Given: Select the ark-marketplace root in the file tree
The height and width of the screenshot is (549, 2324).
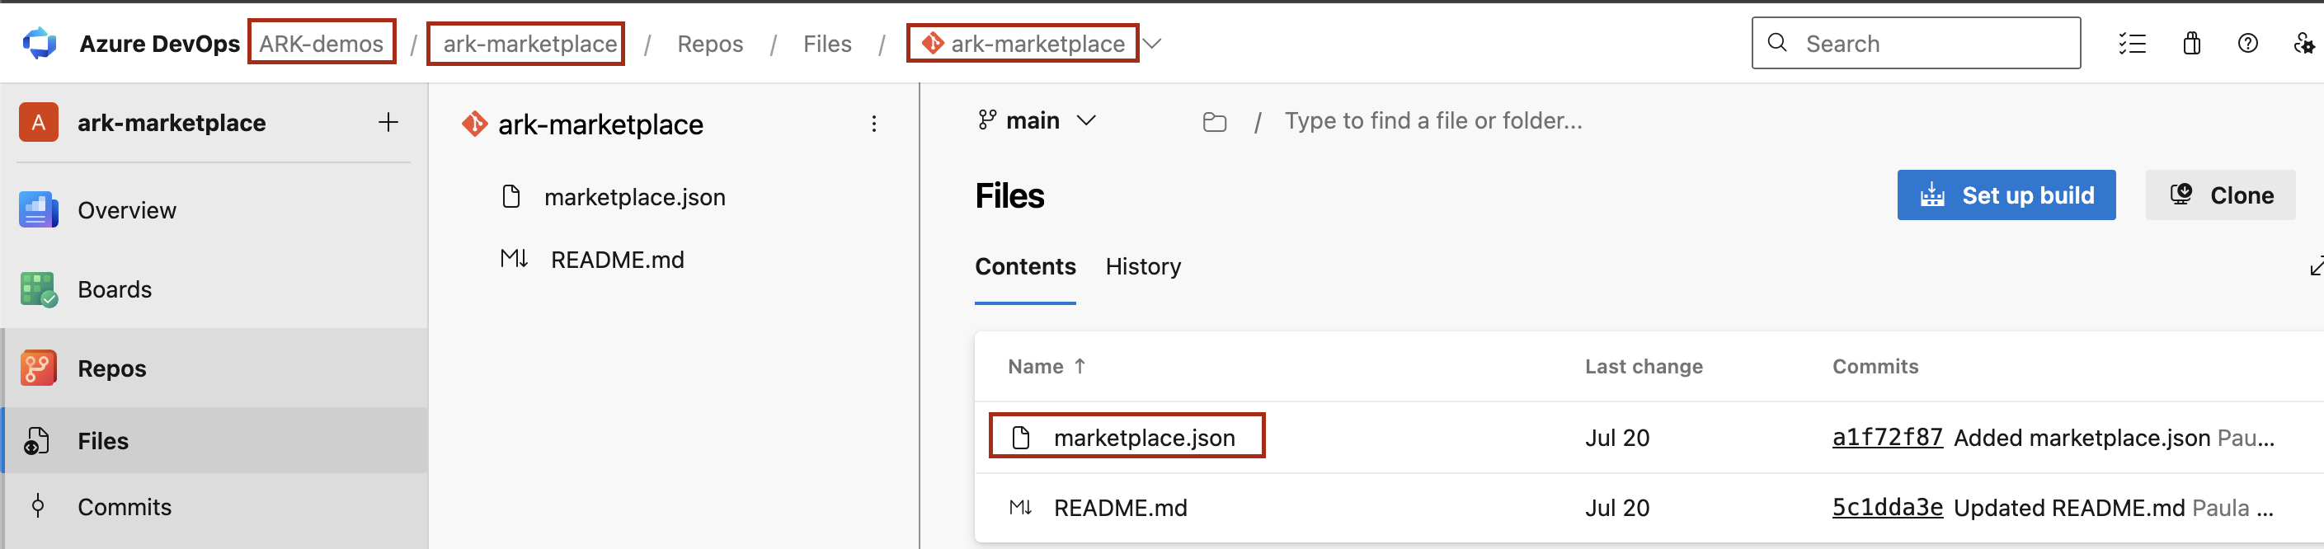Looking at the screenshot, I should (x=600, y=124).
